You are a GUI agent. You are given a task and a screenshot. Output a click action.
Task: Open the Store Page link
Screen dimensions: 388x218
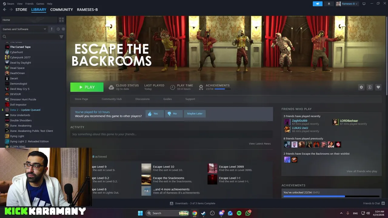[81, 99]
